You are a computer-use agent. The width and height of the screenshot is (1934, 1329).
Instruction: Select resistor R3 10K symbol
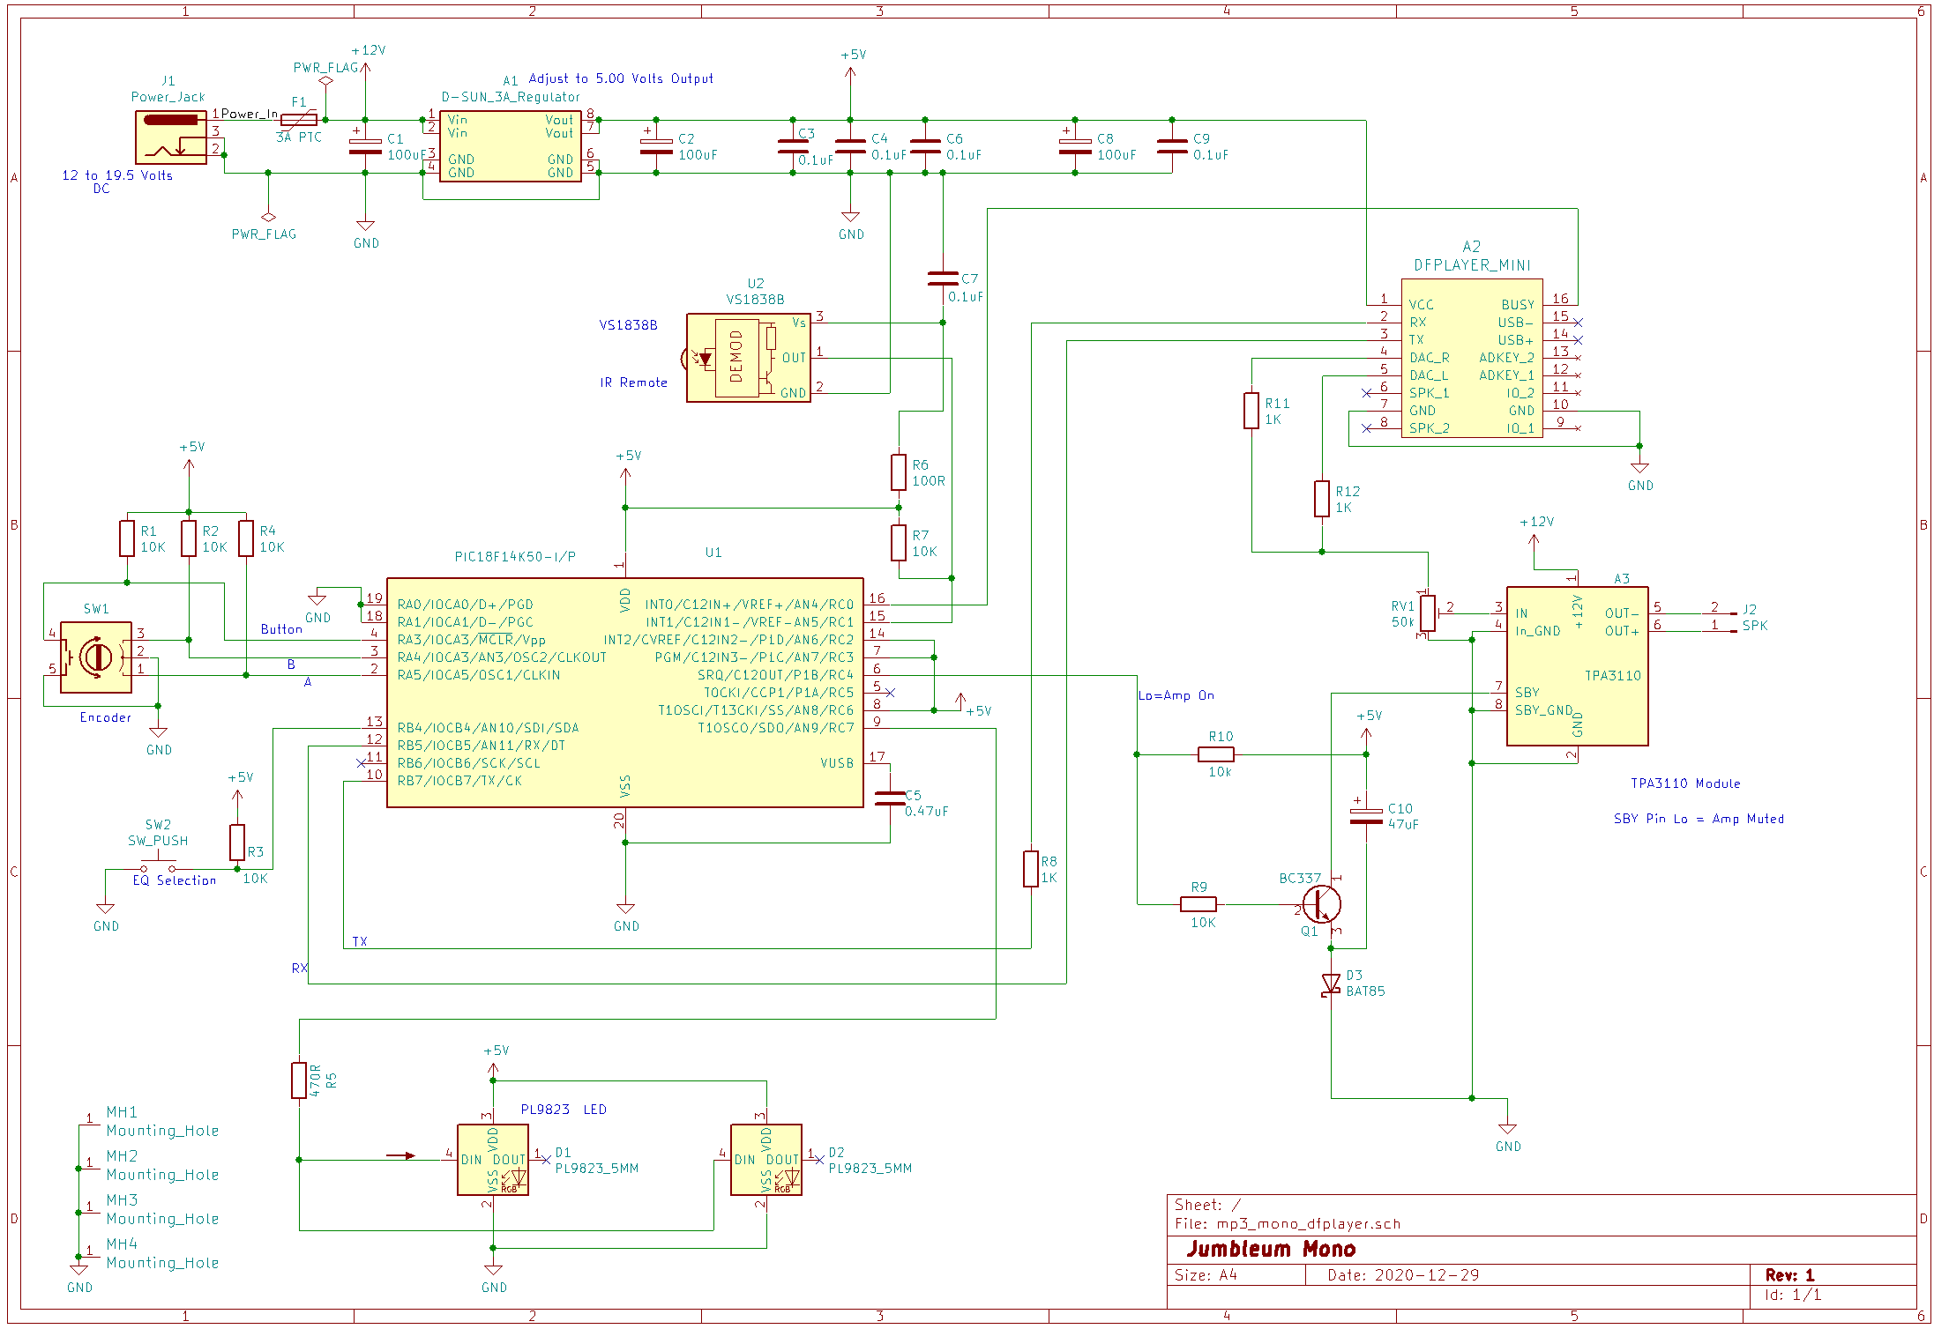point(237,843)
